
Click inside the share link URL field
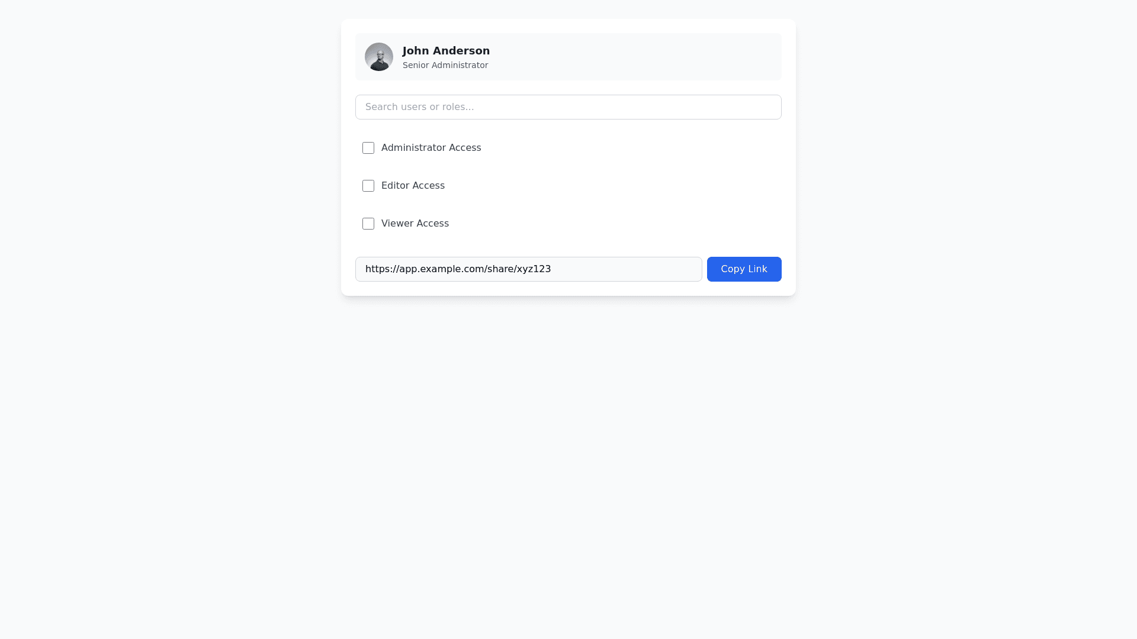tap(528, 269)
